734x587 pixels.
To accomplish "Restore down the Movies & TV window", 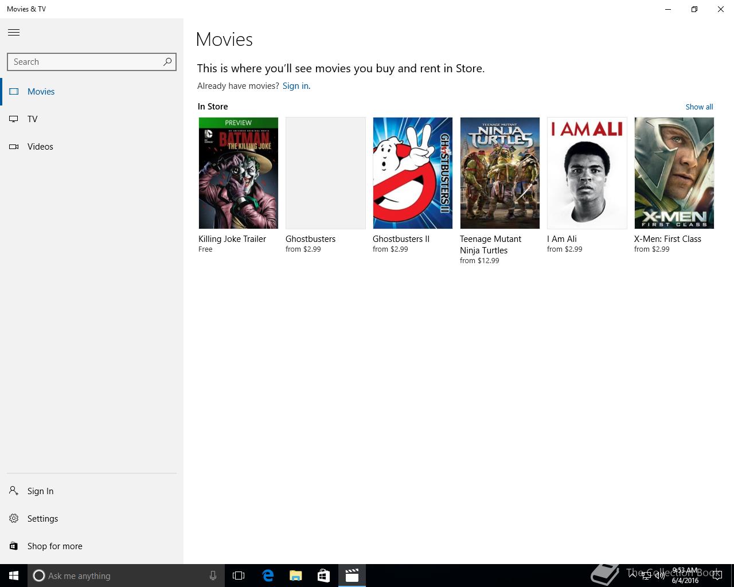I will point(694,9).
